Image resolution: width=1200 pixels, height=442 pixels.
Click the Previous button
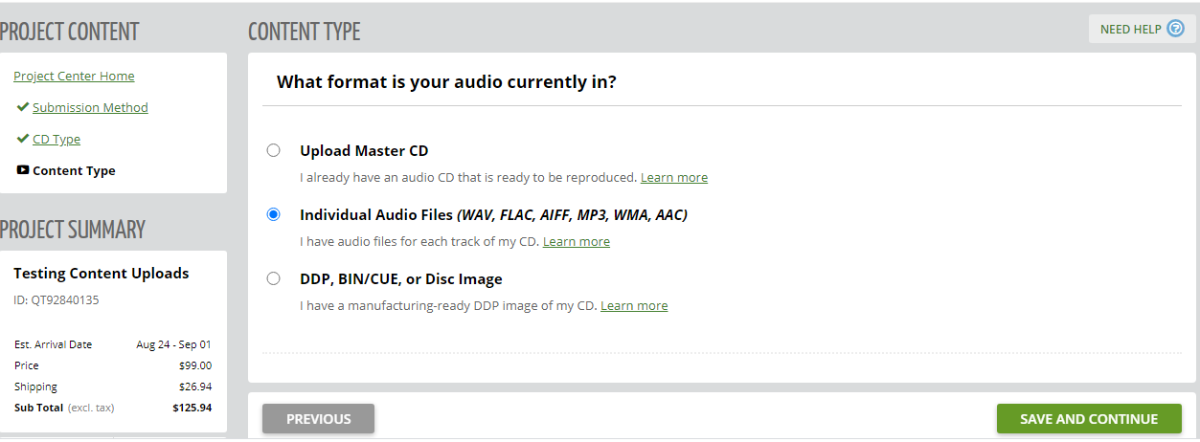pyautogui.click(x=318, y=419)
